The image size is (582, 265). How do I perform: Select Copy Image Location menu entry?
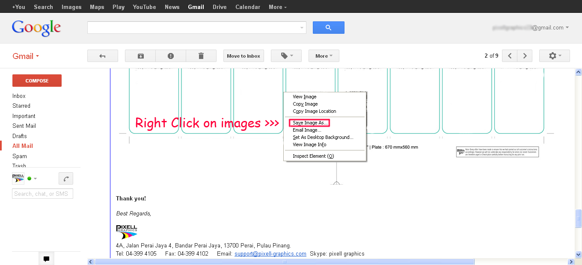(x=314, y=111)
